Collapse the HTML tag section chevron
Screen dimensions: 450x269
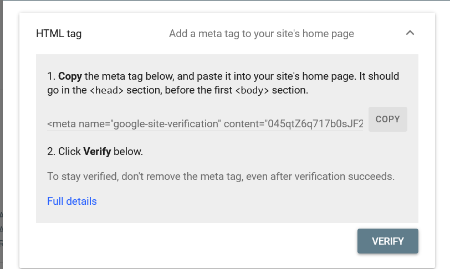click(410, 33)
